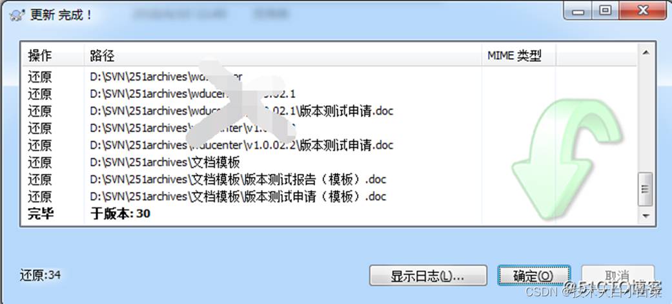Select the 版本测试申请（模板）.doc row
This screenshot has width=672, height=304.
[x=329, y=196]
